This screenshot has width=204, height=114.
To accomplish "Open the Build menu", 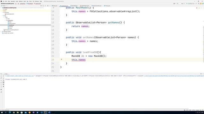I will 25,1.
